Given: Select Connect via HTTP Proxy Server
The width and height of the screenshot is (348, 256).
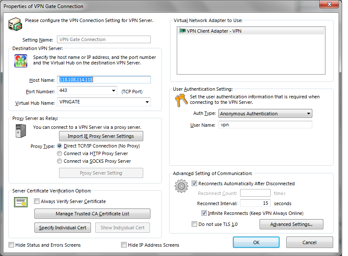Looking at the screenshot, I should point(59,153).
